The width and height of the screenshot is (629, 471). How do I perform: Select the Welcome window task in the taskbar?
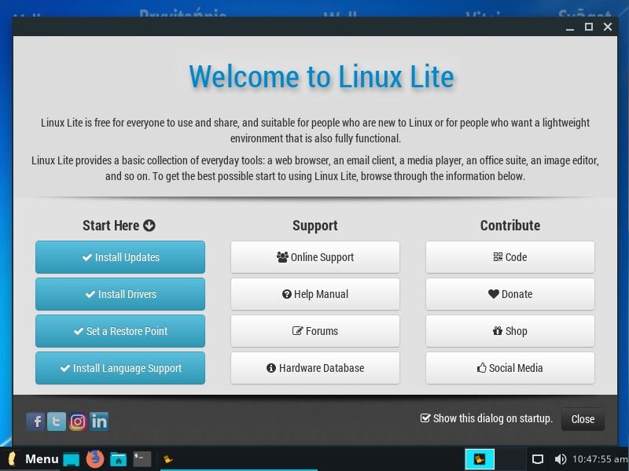(x=239, y=459)
